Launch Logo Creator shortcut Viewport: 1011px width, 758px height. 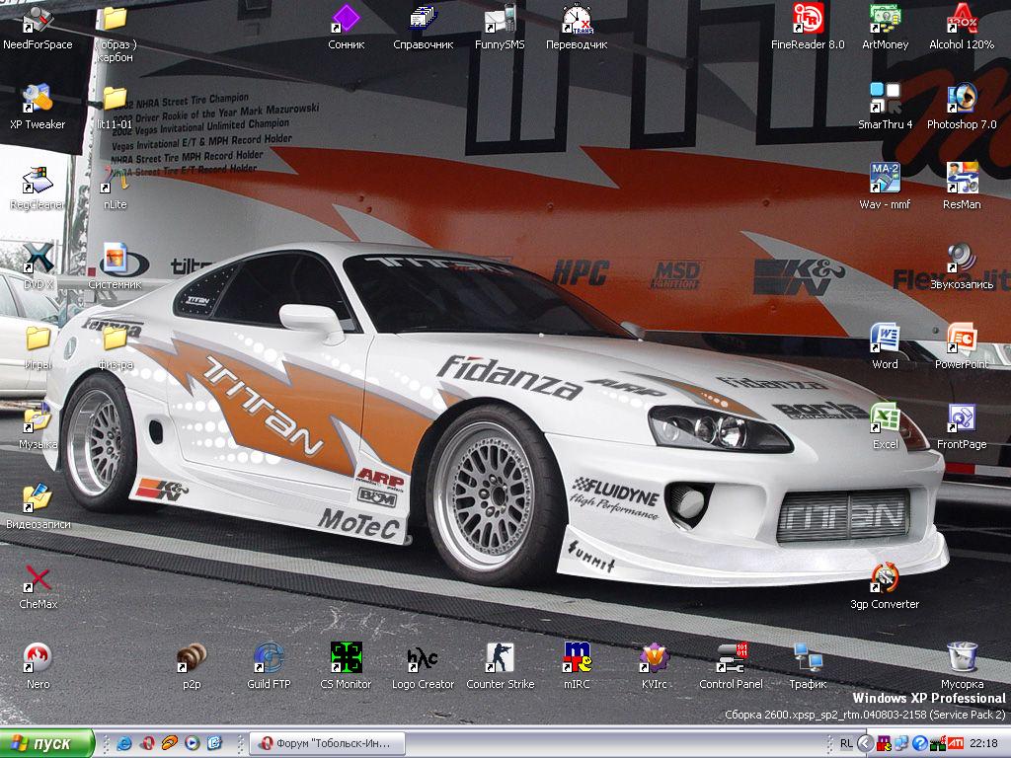click(x=423, y=667)
